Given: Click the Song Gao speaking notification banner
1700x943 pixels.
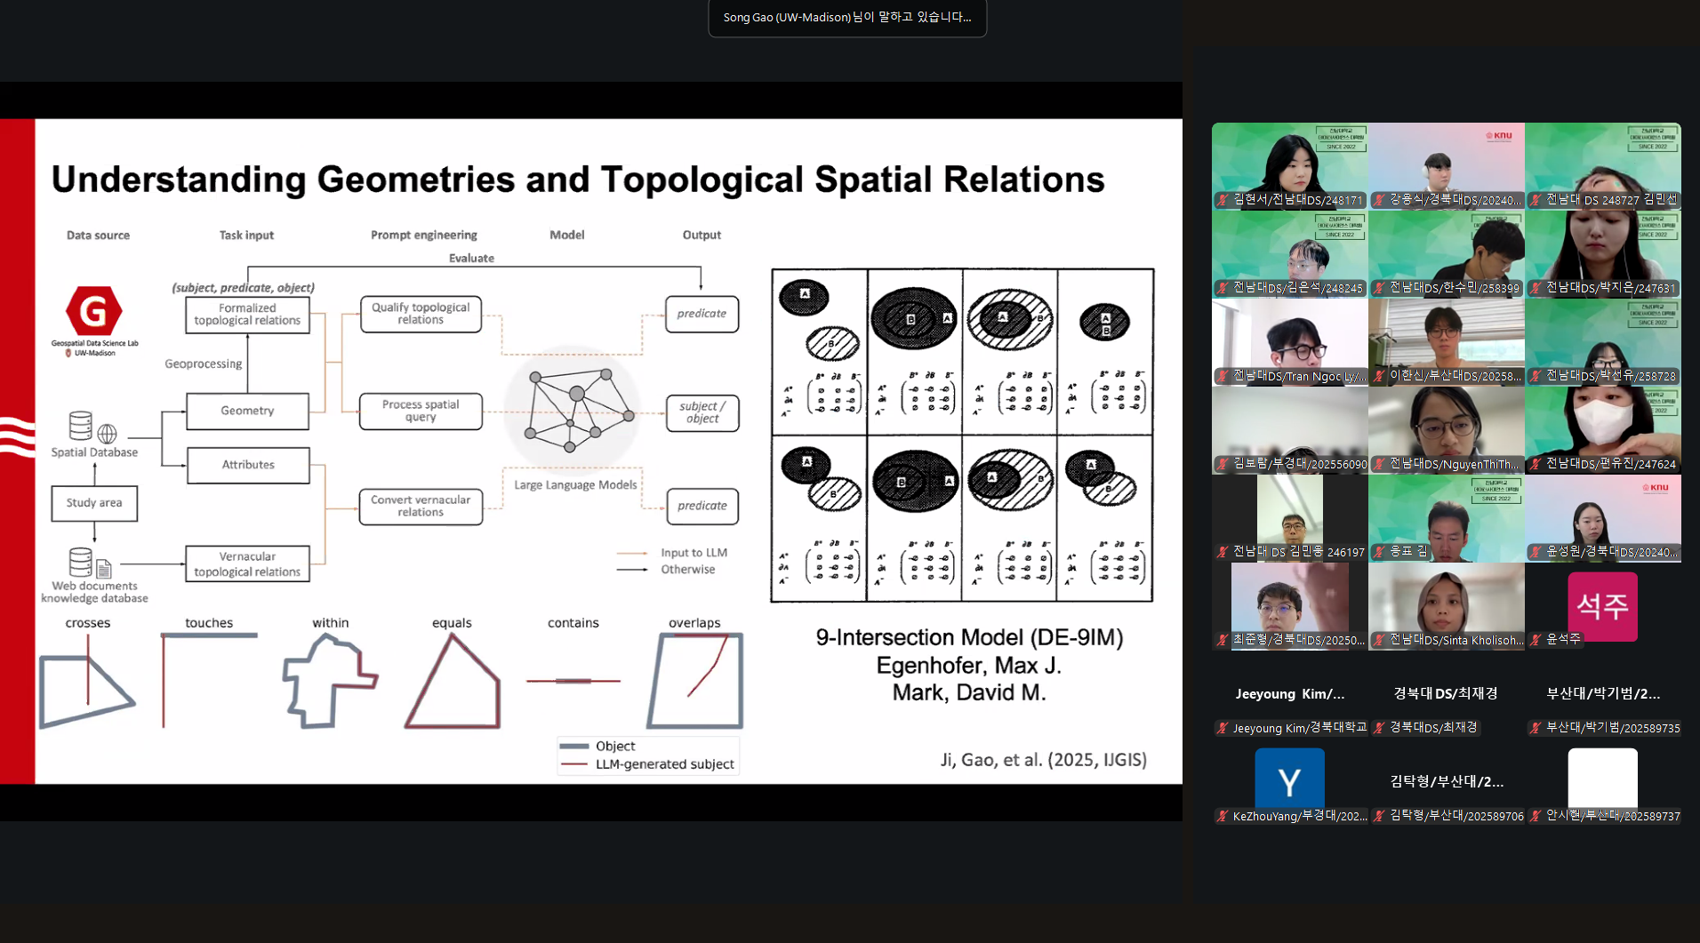Looking at the screenshot, I should 846,18.
